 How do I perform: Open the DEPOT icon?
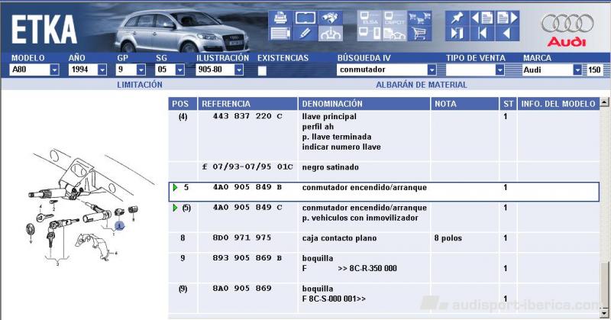[x=394, y=17]
